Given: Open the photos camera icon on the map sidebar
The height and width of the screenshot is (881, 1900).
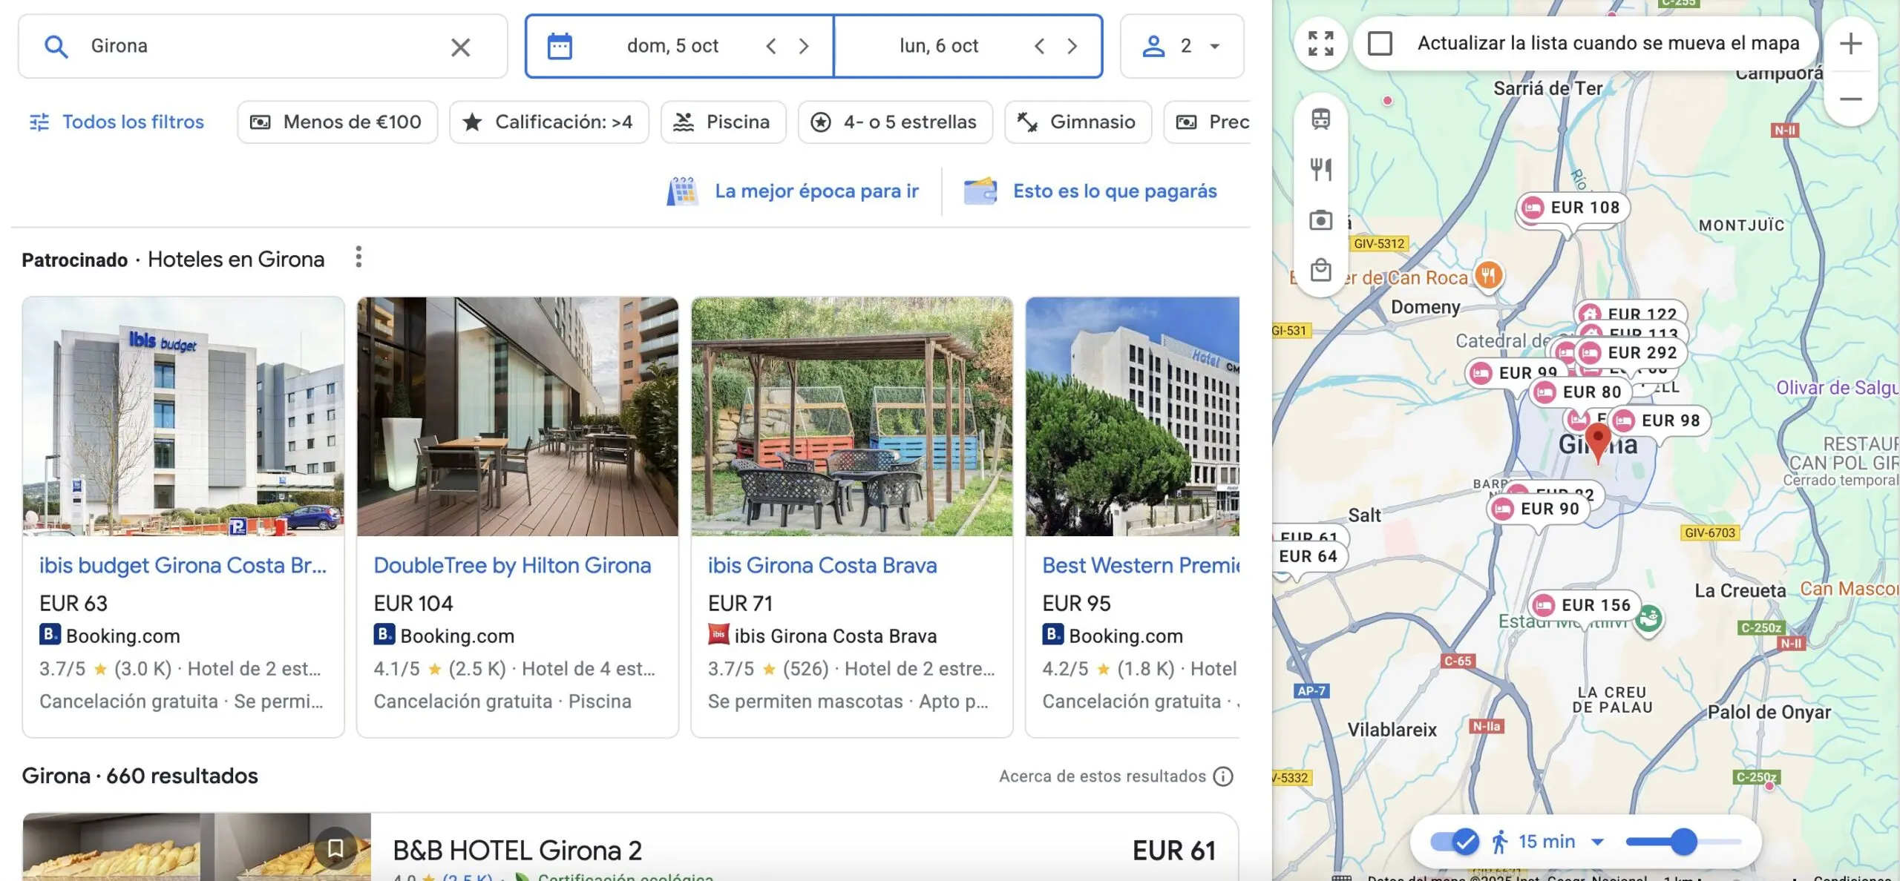Looking at the screenshot, I should coord(1320,220).
